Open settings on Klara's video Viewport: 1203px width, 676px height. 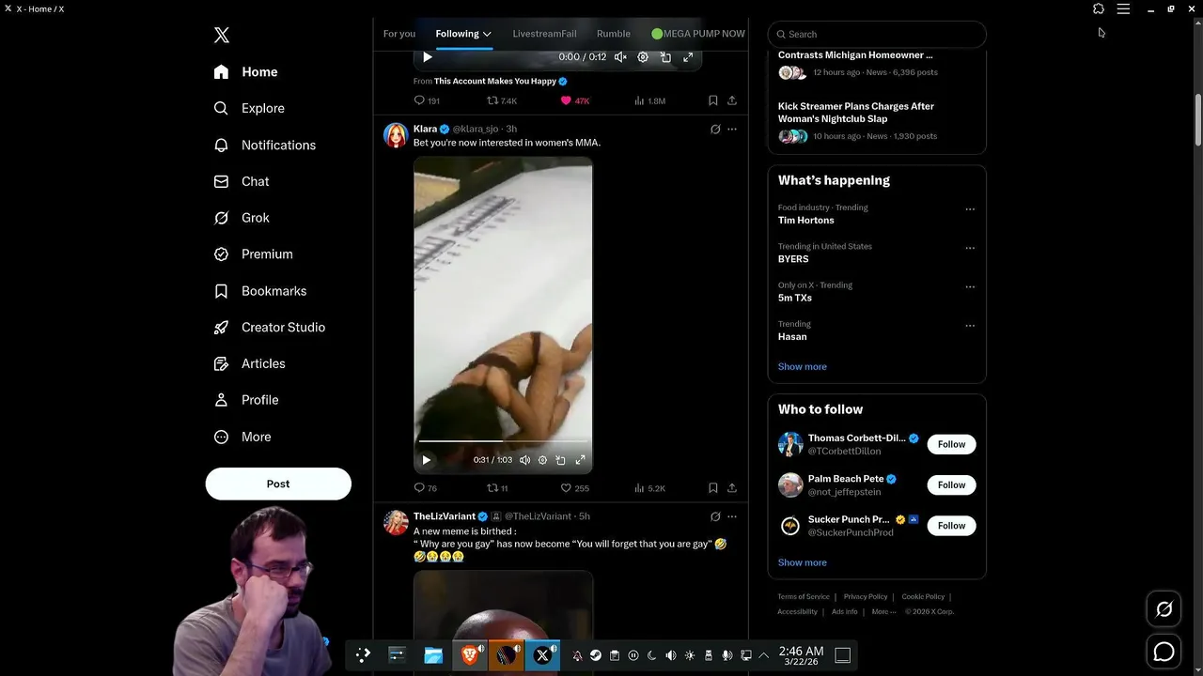pos(542,460)
